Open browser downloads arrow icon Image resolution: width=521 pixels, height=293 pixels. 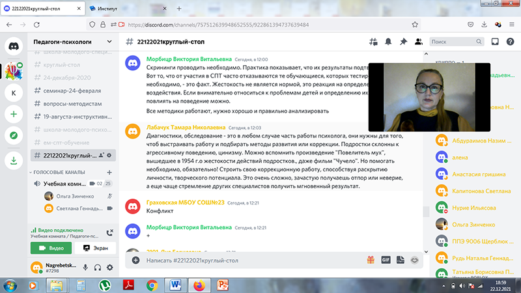click(484, 25)
